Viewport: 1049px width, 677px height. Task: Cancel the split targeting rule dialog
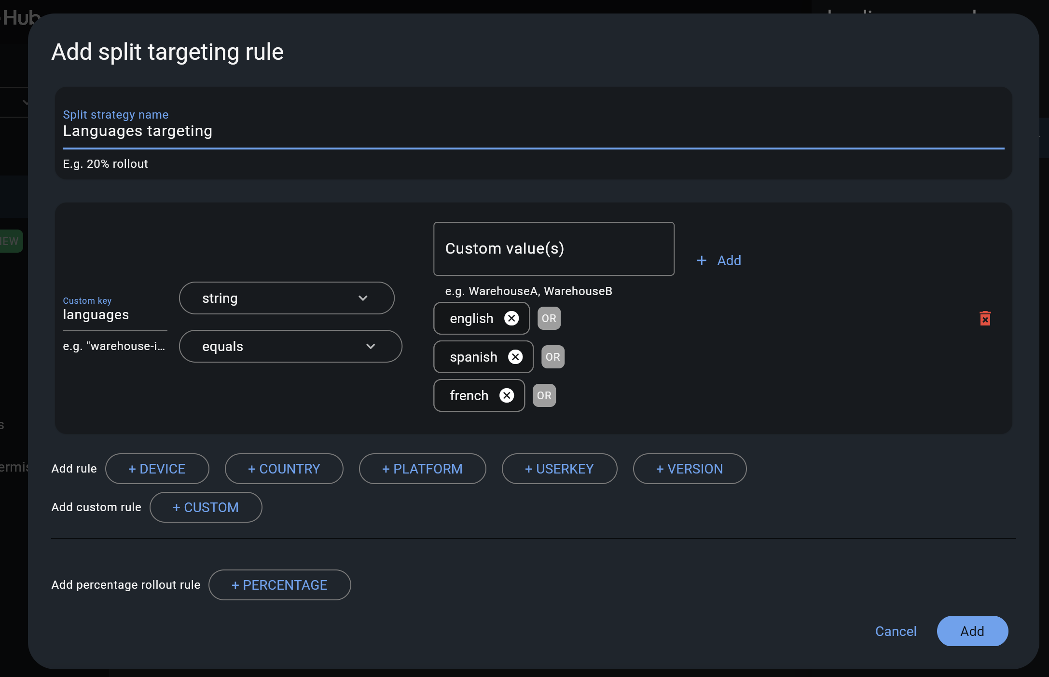click(895, 631)
